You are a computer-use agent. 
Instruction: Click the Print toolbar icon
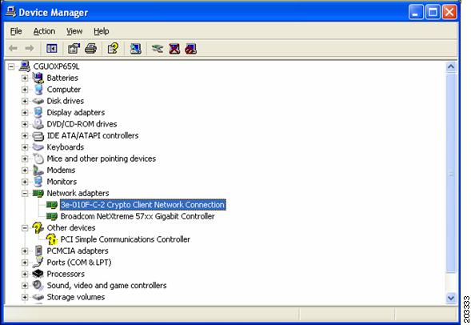tap(90, 48)
